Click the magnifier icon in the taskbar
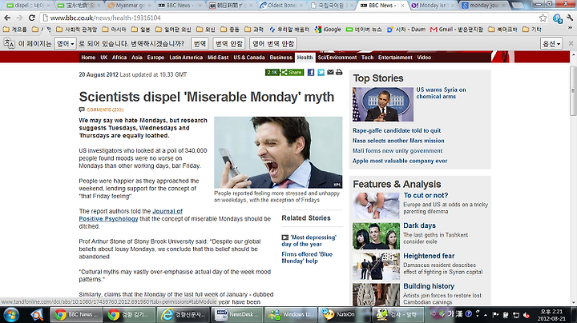The height and width of the screenshot is (323, 577). coord(37,315)
